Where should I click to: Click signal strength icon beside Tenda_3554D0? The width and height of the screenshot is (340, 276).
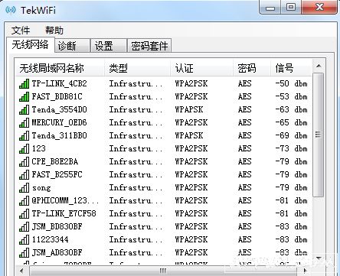[x=24, y=109]
